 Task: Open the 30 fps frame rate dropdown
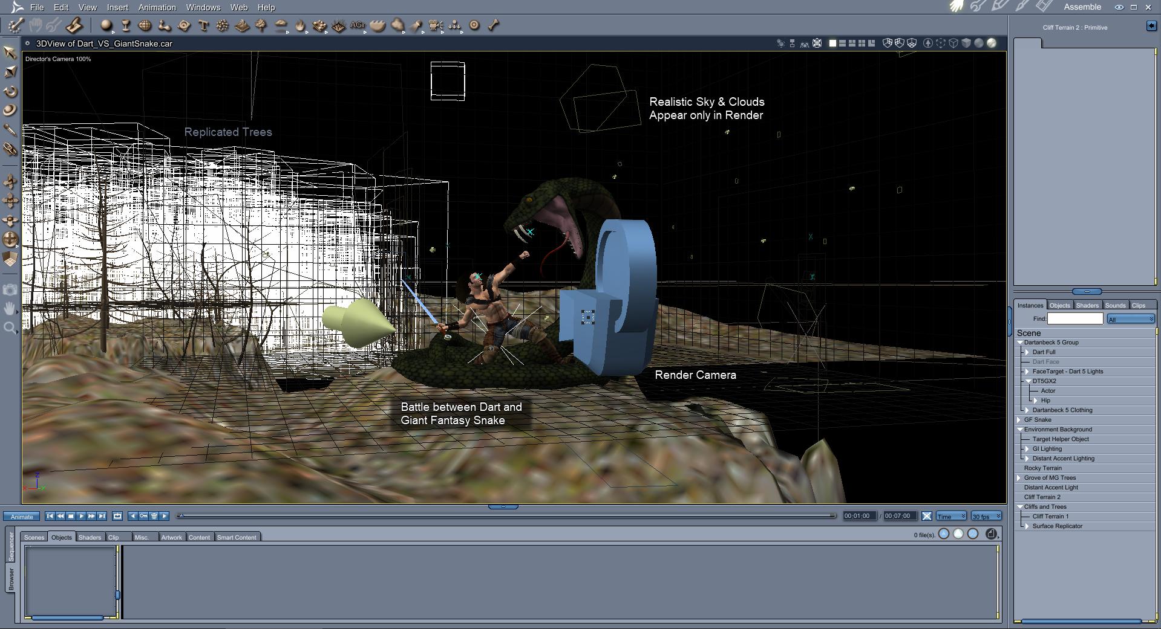click(x=986, y=516)
